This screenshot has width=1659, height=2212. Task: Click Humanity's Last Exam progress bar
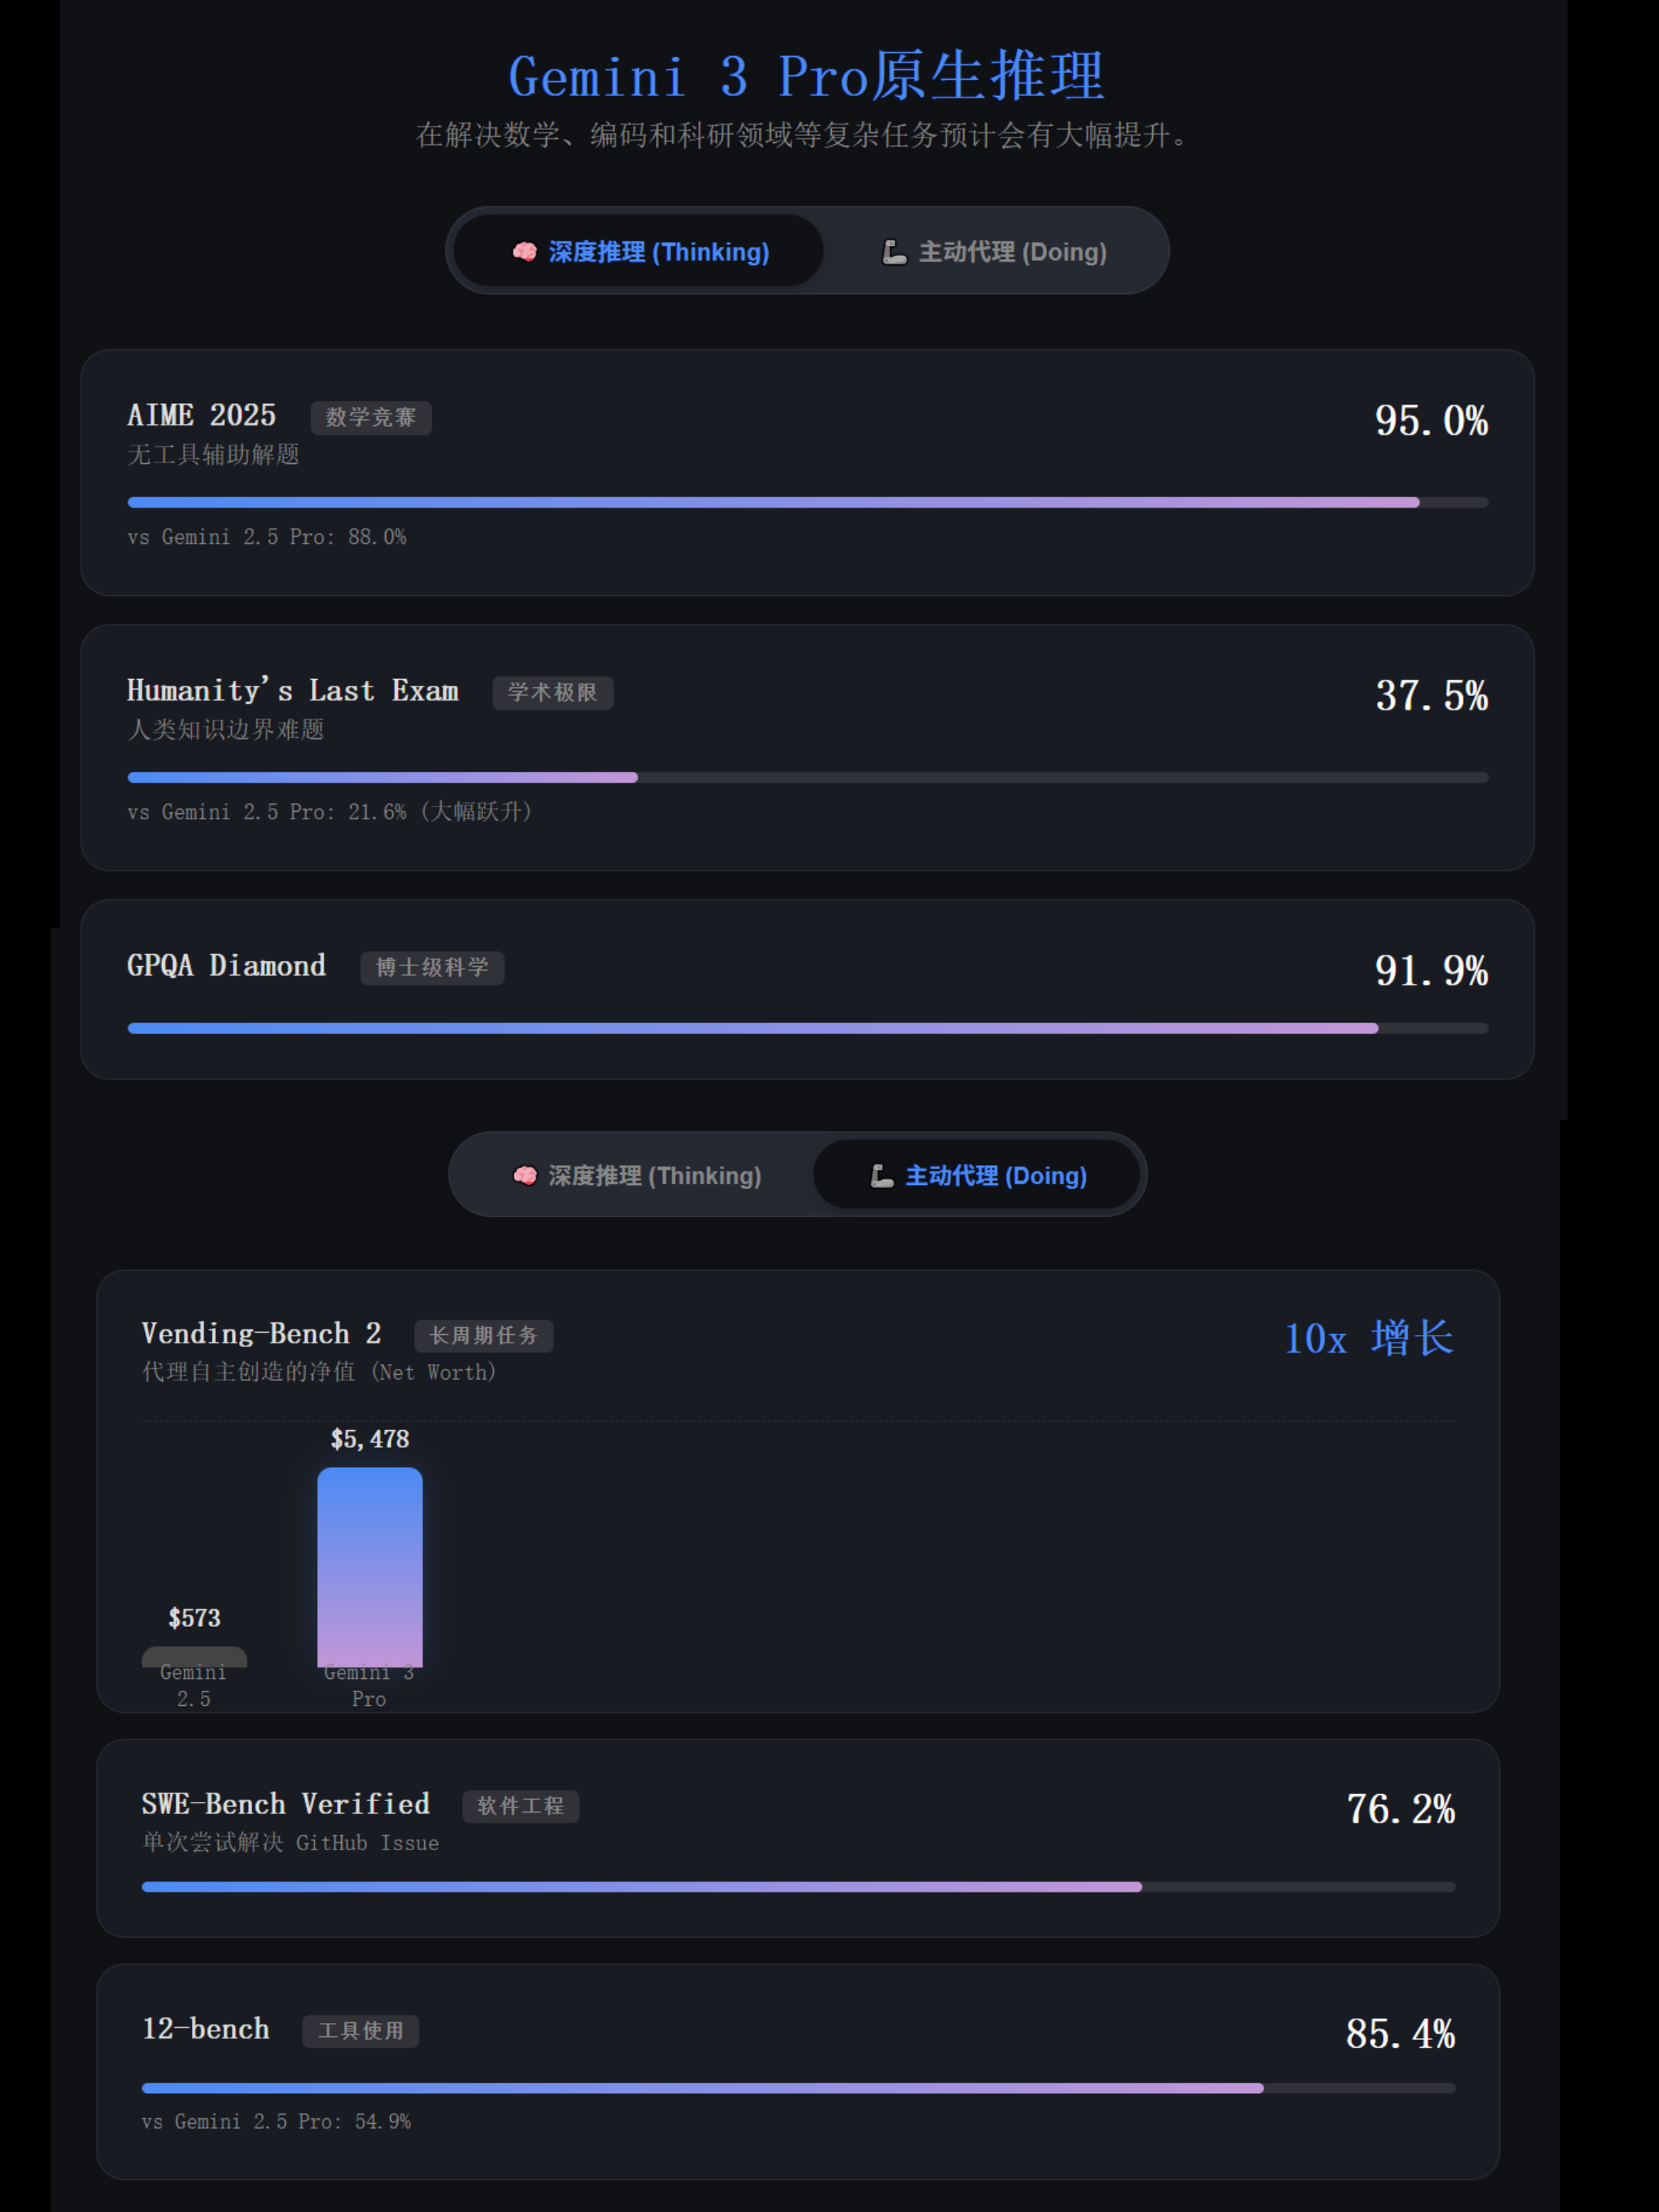tap(807, 777)
